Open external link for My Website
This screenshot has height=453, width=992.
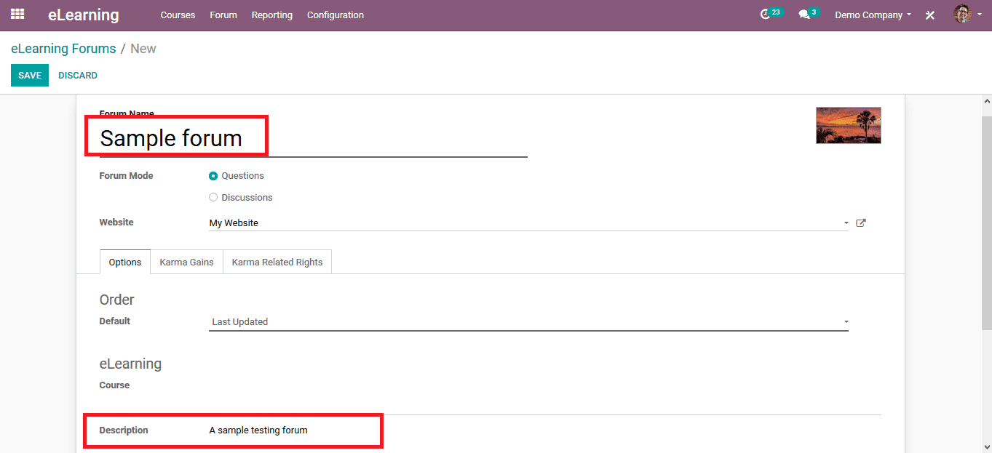click(x=861, y=223)
